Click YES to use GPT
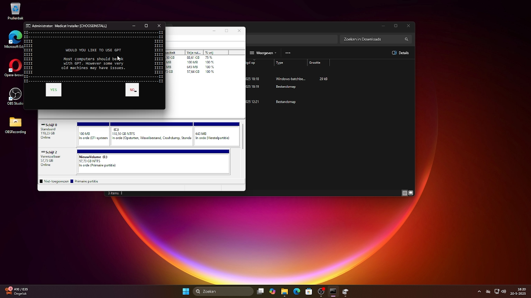 (54, 90)
